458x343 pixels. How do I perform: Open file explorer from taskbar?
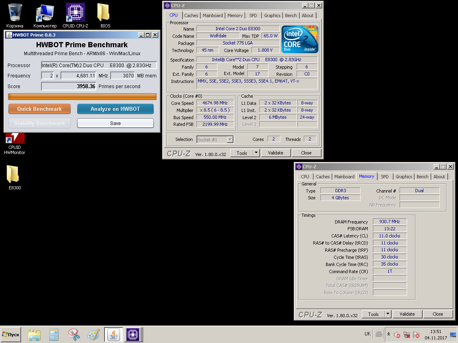[x=34, y=334]
